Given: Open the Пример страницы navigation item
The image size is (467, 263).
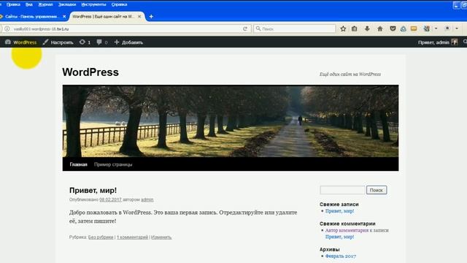Looking at the screenshot, I should [113, 164].
